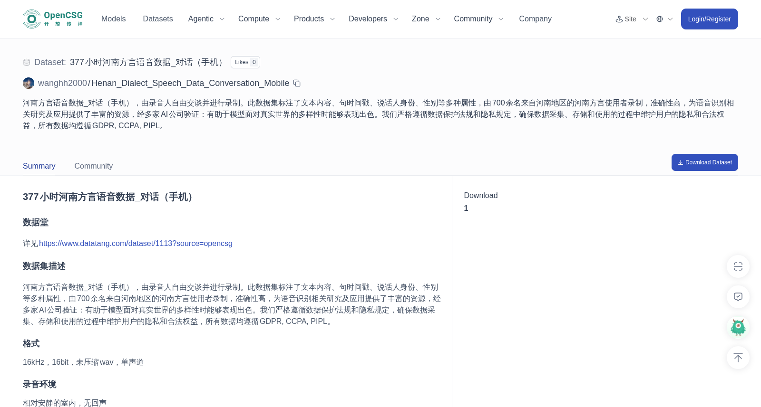The width and height of the screenshot is (761, 407).
Task: Copy the dataset path with copy icon
Action: pyautogui.click(x=297, y=83)
